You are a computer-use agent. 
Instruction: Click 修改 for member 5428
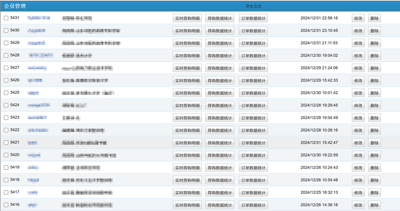[x=358, y=56]
